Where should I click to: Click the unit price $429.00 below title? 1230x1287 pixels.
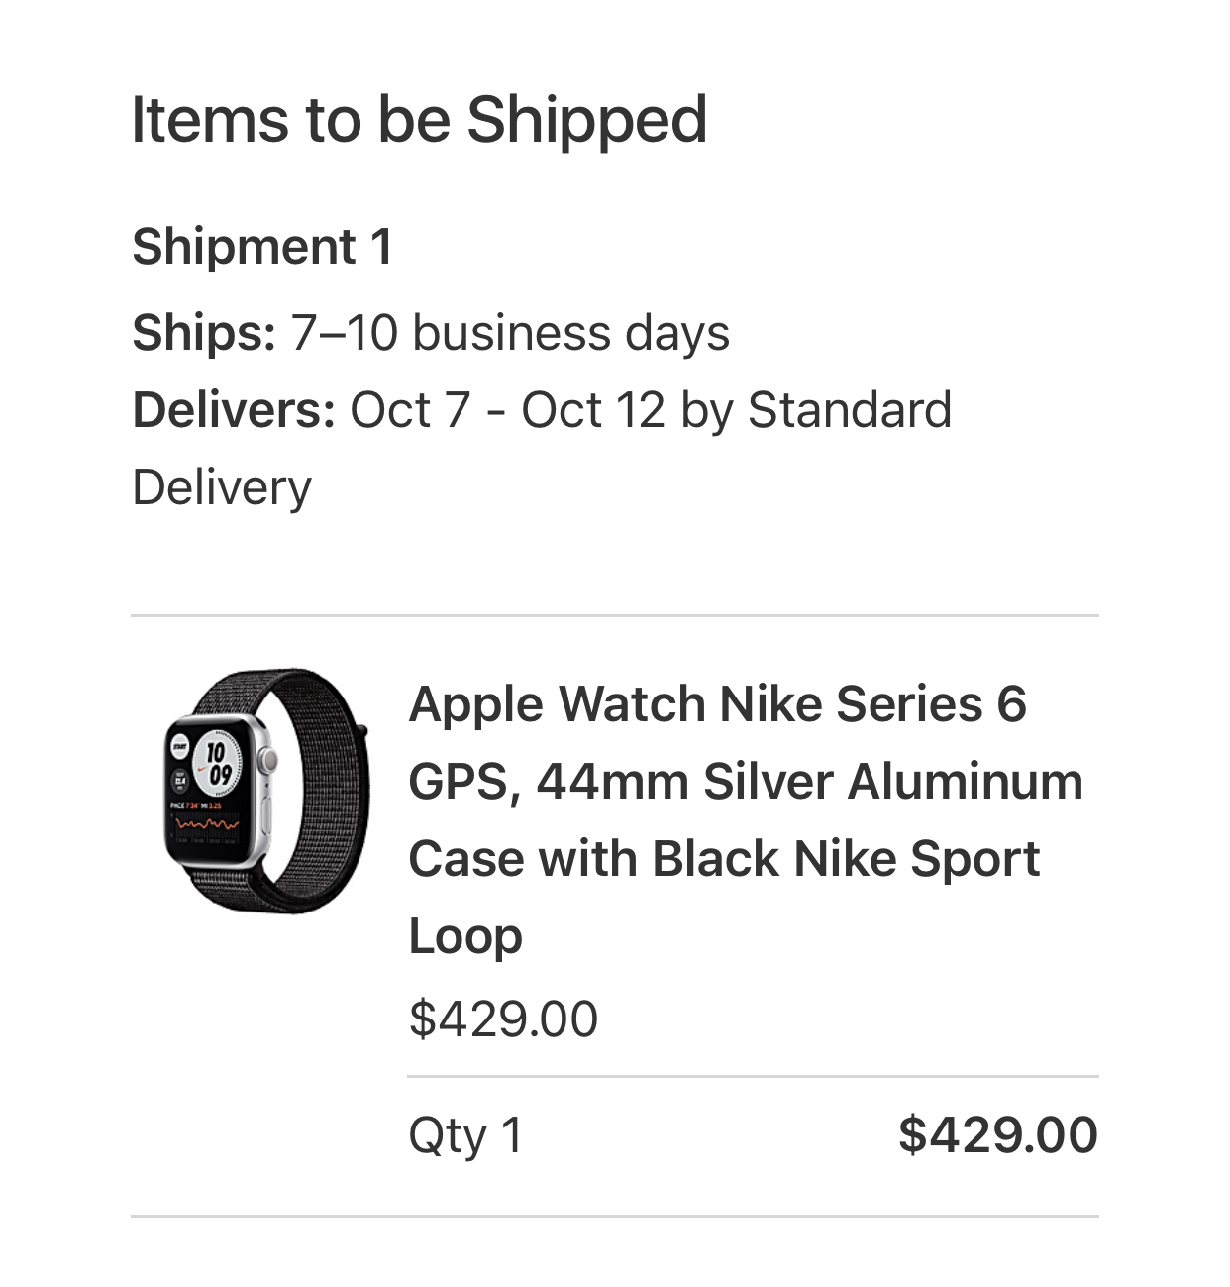[503, 1019]
